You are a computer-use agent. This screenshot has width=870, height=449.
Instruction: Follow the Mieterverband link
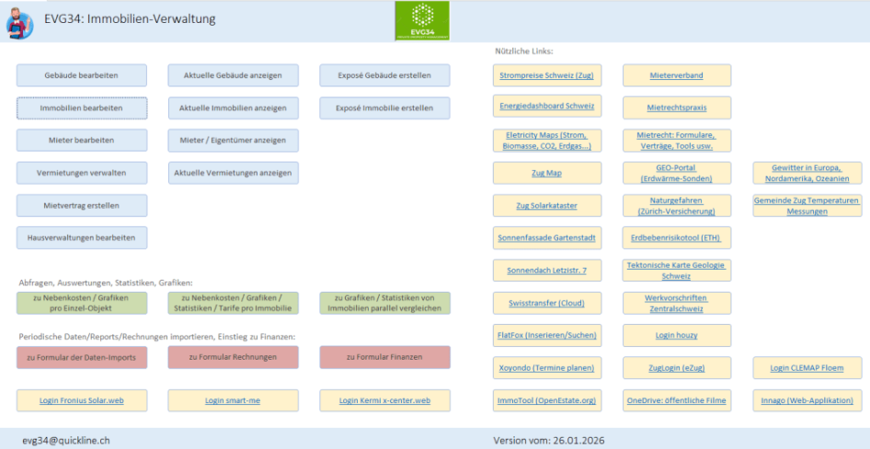click(676, 75)
